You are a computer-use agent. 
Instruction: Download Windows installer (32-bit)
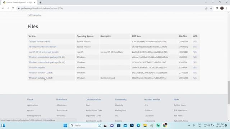41,73
